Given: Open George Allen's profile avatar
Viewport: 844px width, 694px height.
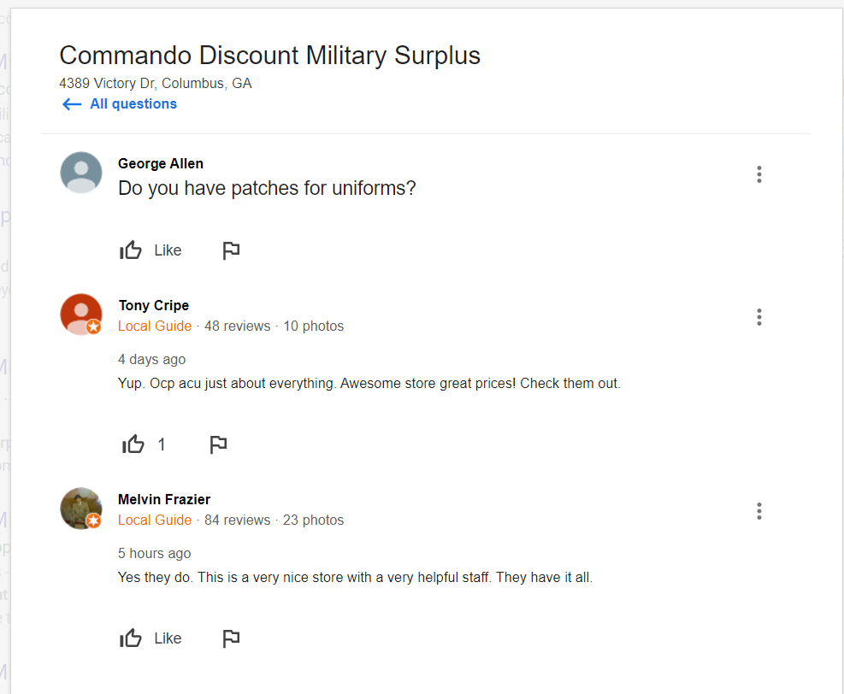Looking at the screenshot, I should click(81, 173).
